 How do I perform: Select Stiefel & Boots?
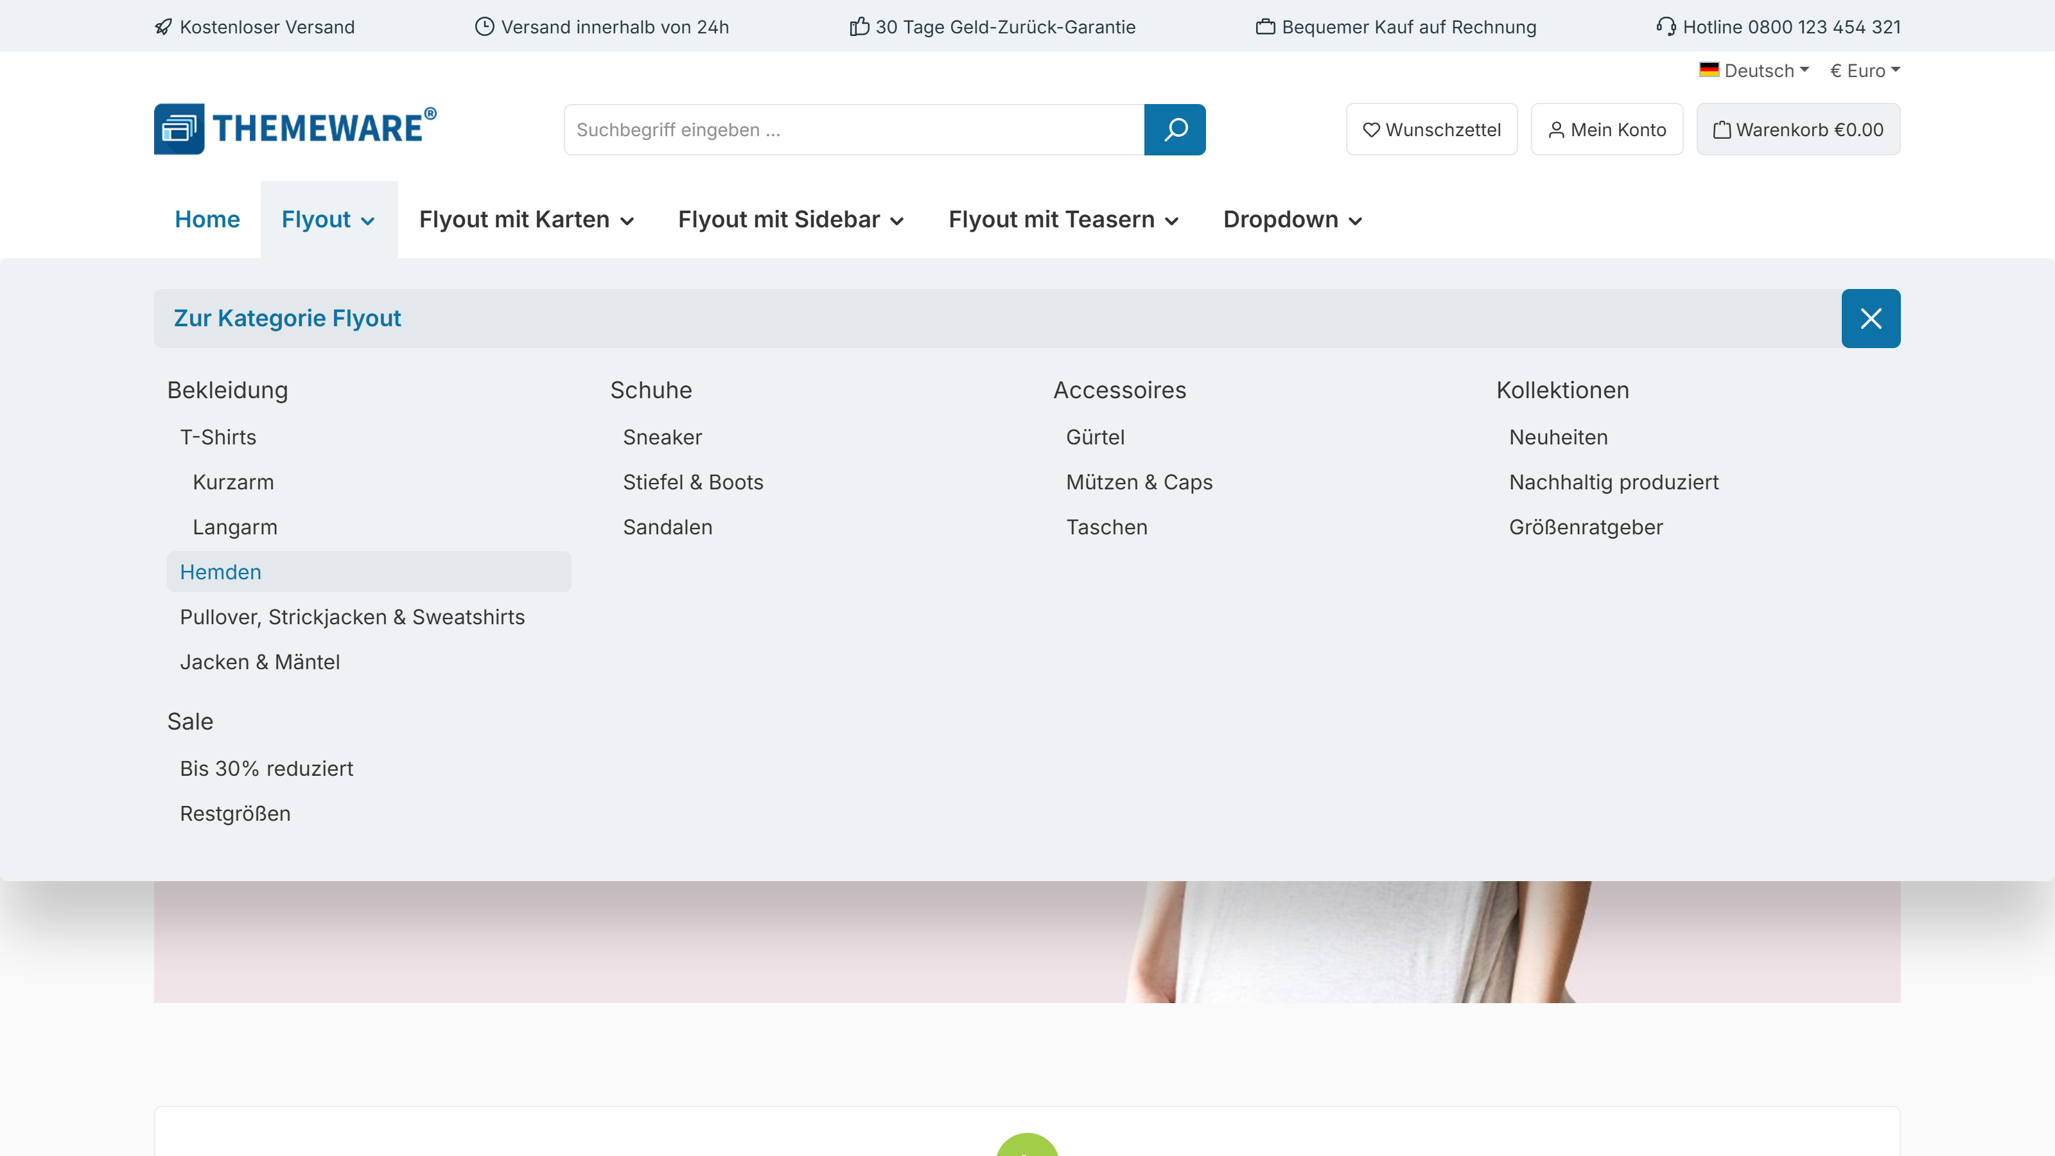pyautogui.click(x=692, y=482)
